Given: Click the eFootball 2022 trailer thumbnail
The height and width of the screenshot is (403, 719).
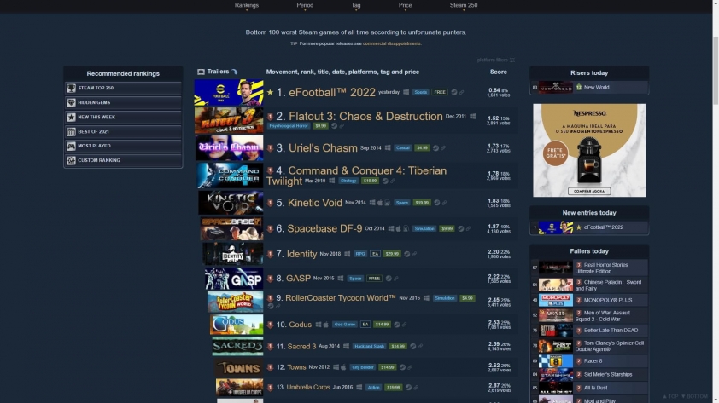Looking at the screenshot, I should click(229, 92).
